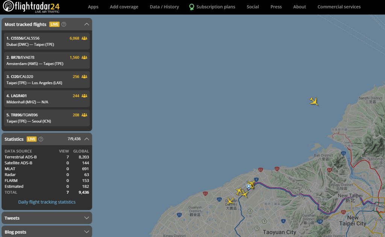
Task: Click the airplane over the sea
Action: pyautogui.click(x=314, y=101)
